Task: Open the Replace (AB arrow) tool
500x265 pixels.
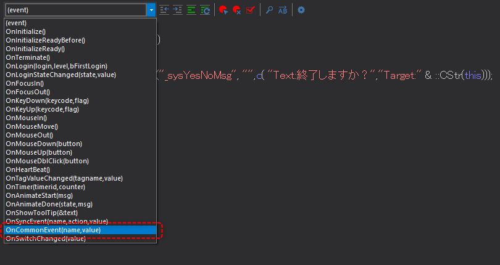Action: pyautogui.click(x=283, y=10)
